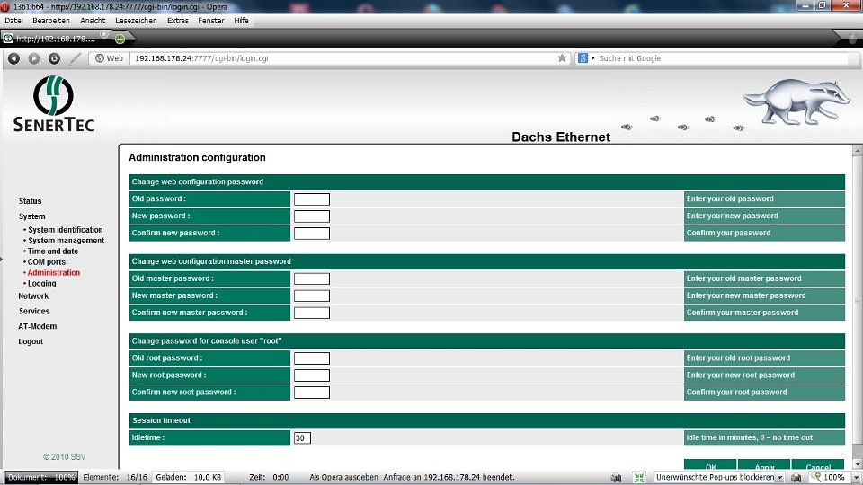Viewport: 863px width, 485px height.
Task: Click the Apply button
Action: (764, 468)
